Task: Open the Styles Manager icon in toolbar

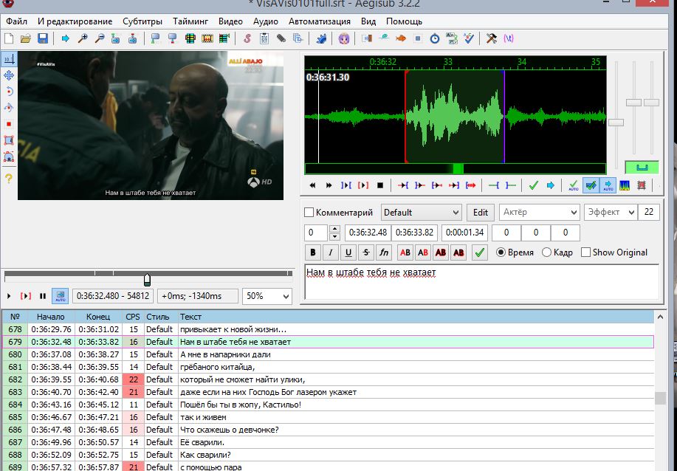Action: coord(246,38)
